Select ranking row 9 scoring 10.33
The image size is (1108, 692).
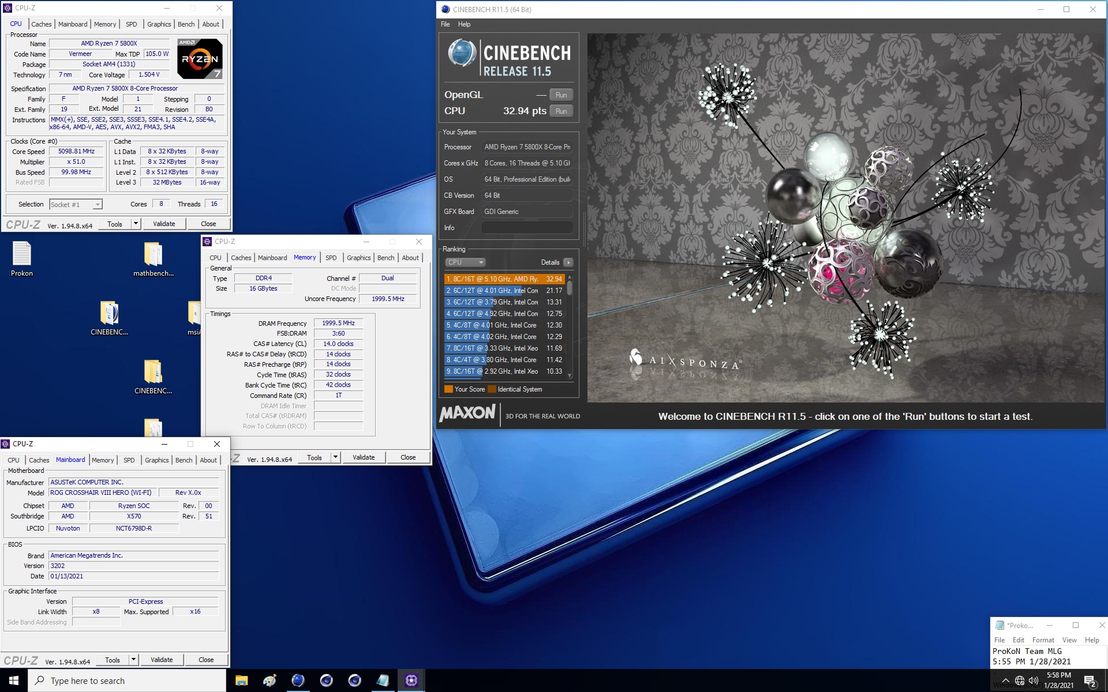pyautogui.click(x=504, y=371)
